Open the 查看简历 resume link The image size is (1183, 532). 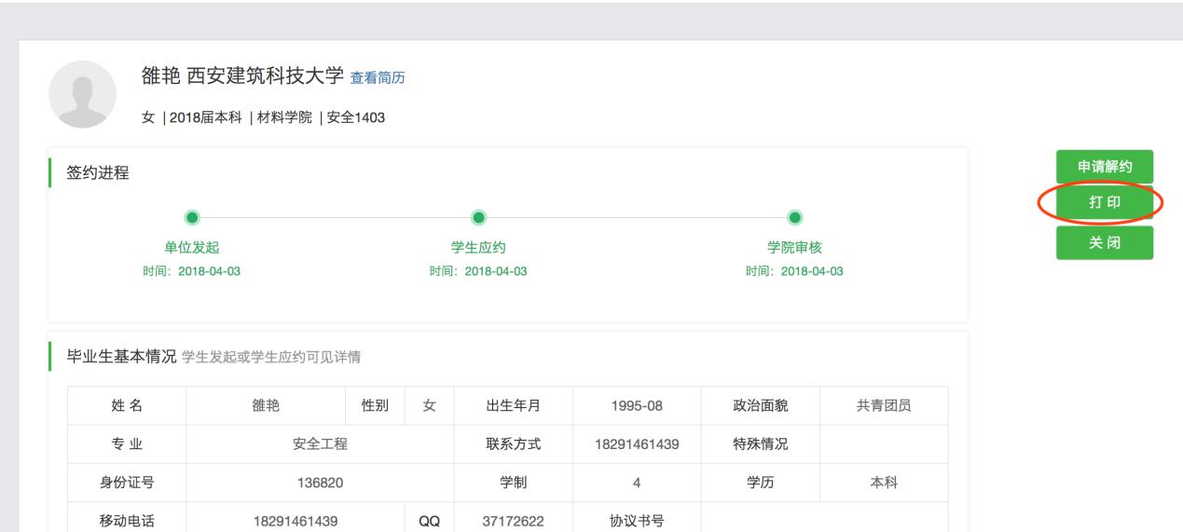[378, 76]
